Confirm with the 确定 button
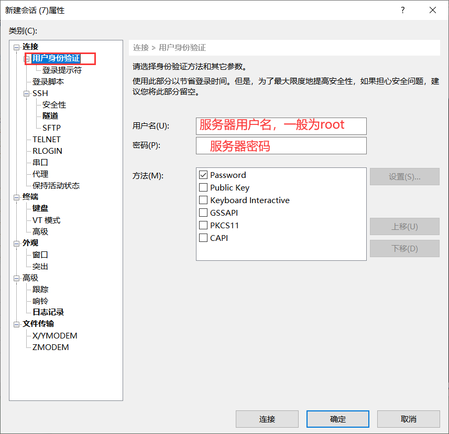The image size is (449, 434). (338, 419)
